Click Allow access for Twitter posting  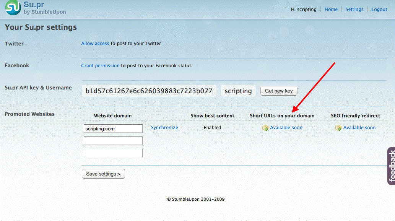(95, 44)
